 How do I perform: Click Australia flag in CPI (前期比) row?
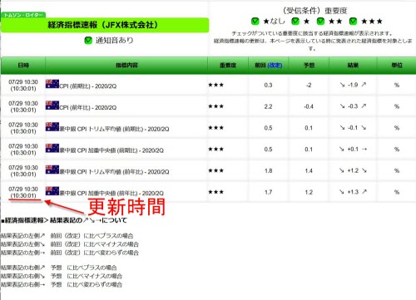52,84
